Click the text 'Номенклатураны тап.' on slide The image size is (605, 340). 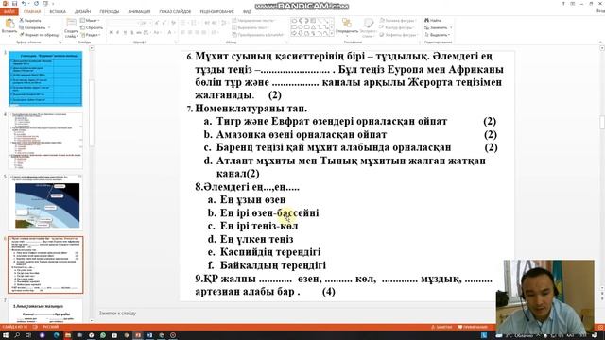coord(251,109)
